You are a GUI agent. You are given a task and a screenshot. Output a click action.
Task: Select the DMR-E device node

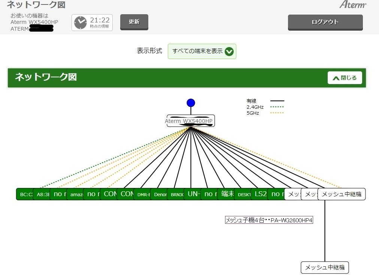142,194
